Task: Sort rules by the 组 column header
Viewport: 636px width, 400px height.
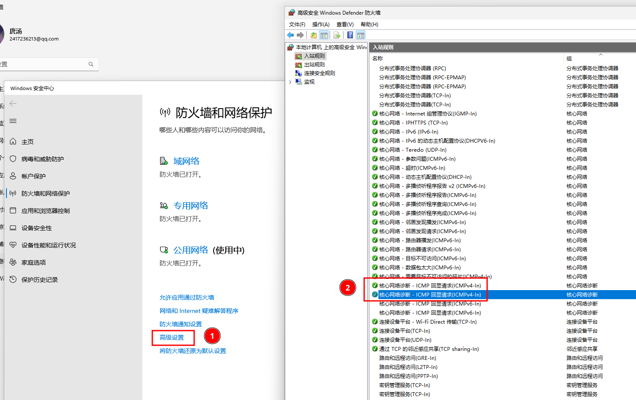Action: pos(569,59)
